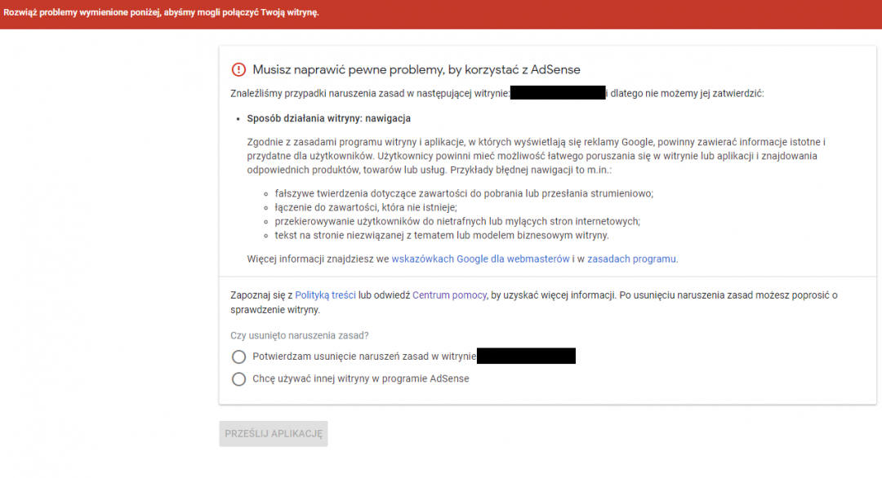Open the "zasadach programu" link
This screenshot has height=478, width=882.
point(633,259)
